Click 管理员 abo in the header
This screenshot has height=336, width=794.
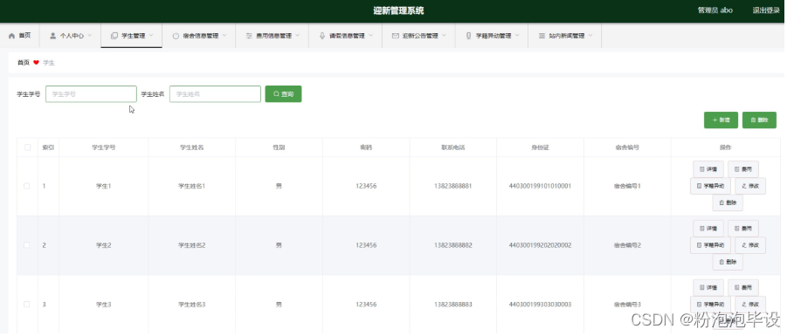point(715,10)
